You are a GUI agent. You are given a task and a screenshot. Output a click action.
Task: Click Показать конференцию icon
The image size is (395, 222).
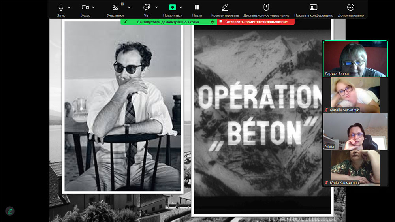pos(313,7)
